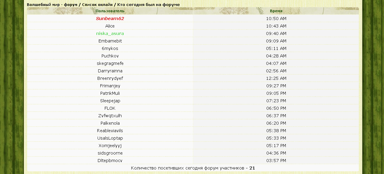384x174 pixels.
Task: Select the 06:20 PM time cell
Action: pyautogui.click(x=276, y=123)
